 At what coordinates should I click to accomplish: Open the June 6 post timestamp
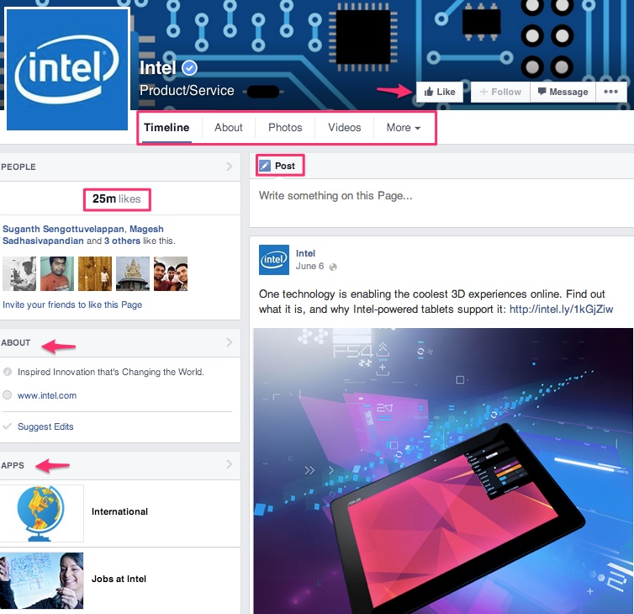click(309, 266)
